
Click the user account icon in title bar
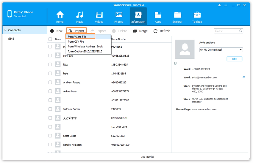point(219,5)
